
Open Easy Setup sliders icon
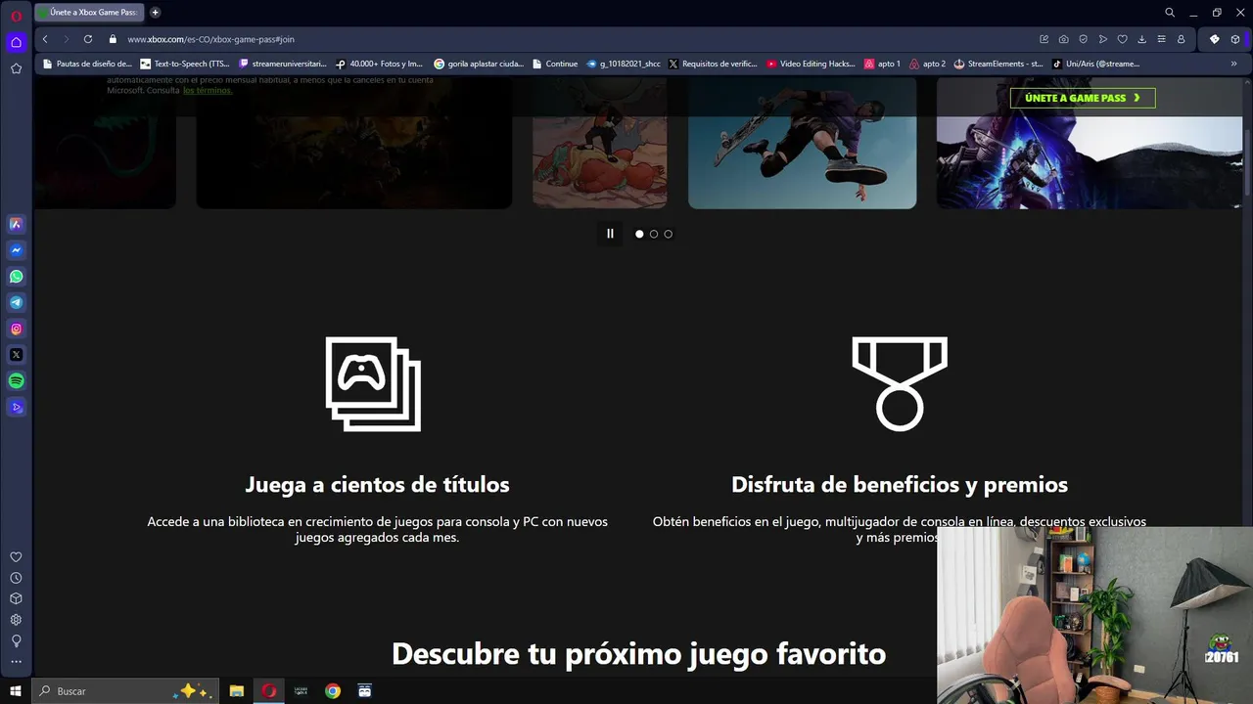pyautogui.click(x=1162, y=39)
